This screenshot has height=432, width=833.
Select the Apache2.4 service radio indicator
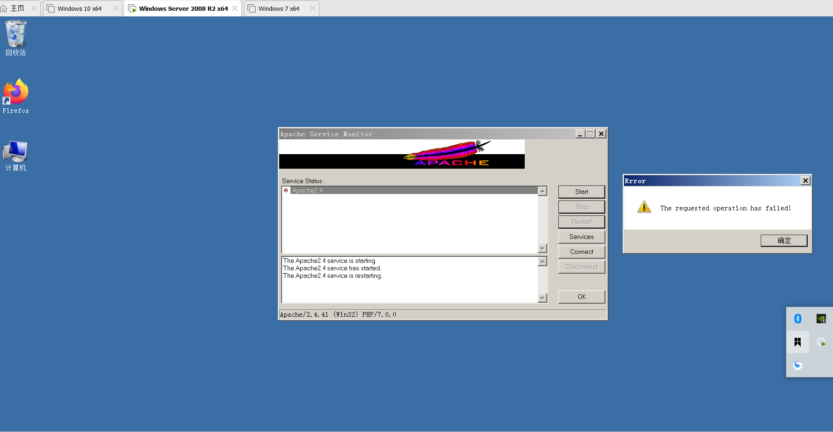tap(286, 190)
